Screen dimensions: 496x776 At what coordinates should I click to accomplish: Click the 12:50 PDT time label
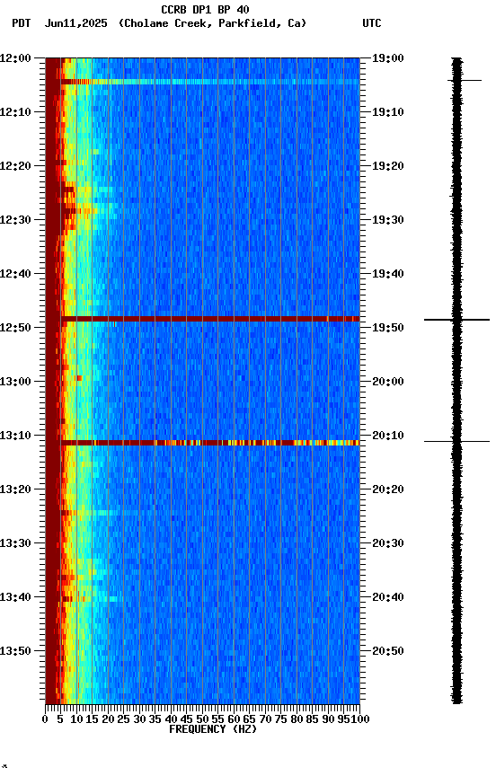(x=15, y=328)
